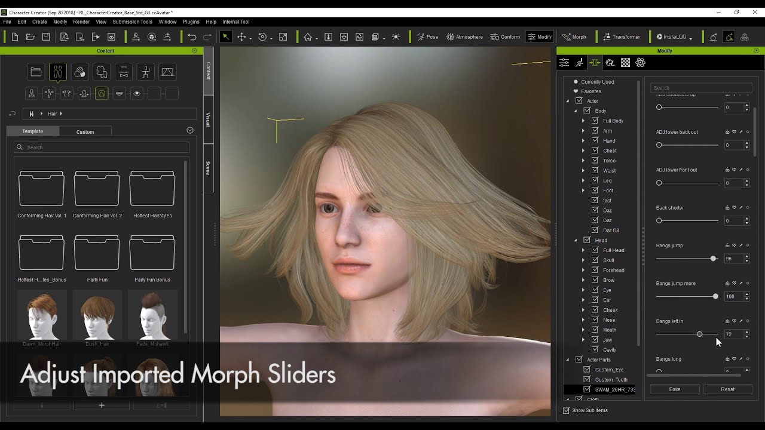
Task: Select the Actor category icon in Content panel
Action: tap(57, 72)
